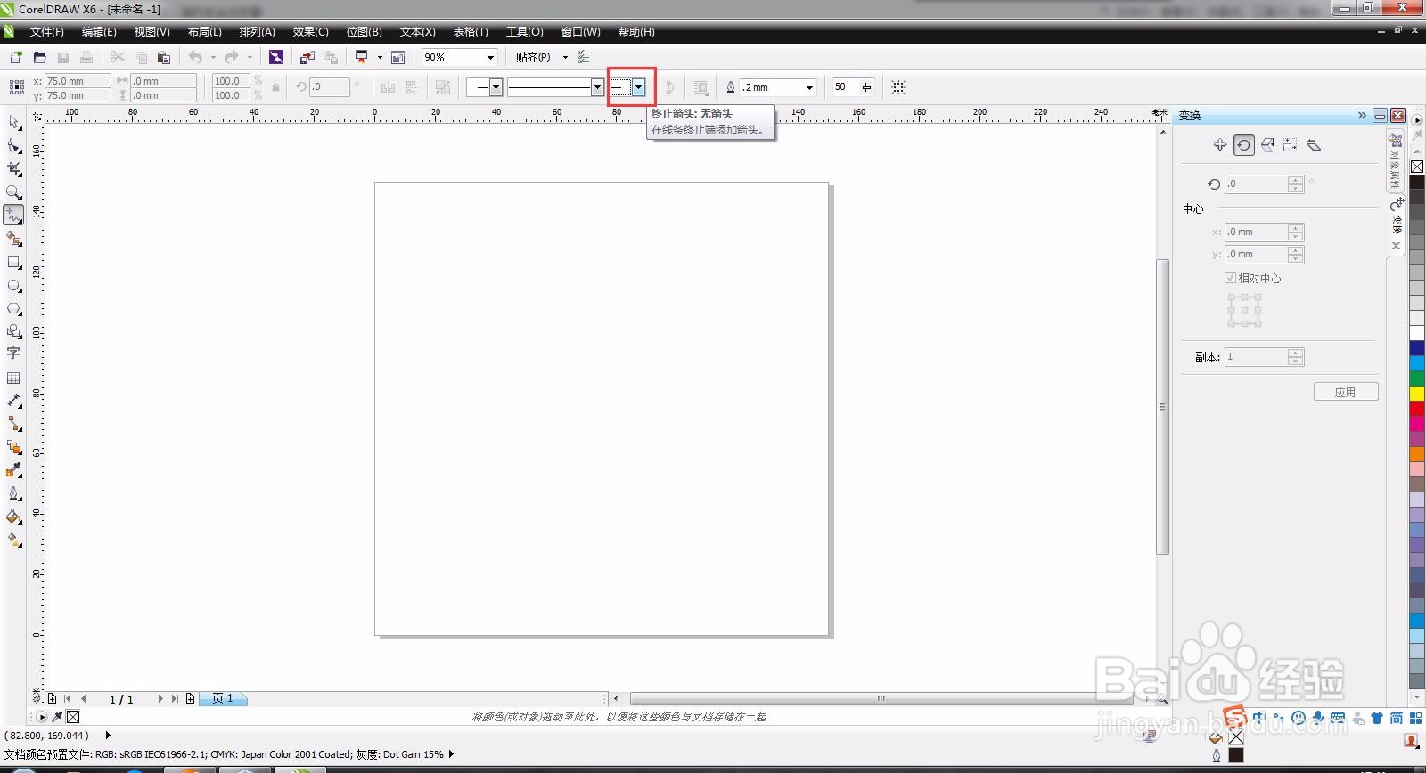This screenshot has width=1426, height=773.
Task: Open the Options icon beside Snap
Action: point(584,57)
